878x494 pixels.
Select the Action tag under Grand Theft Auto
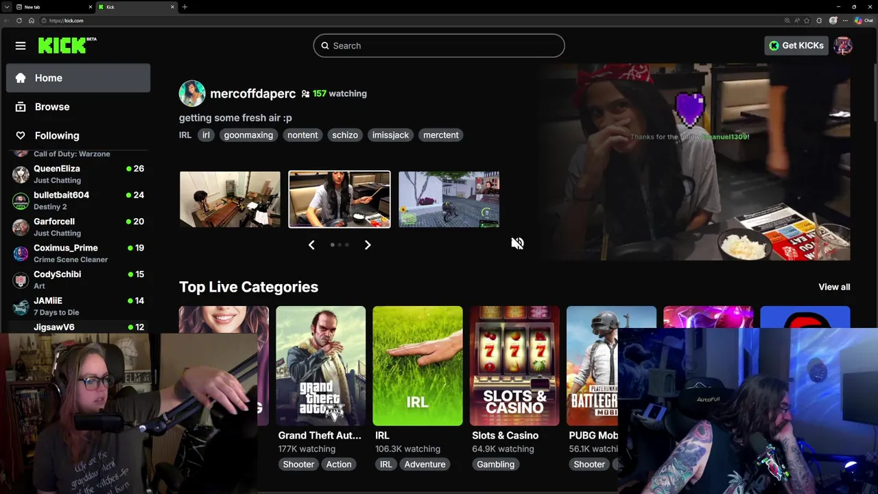tap(339, 464)
